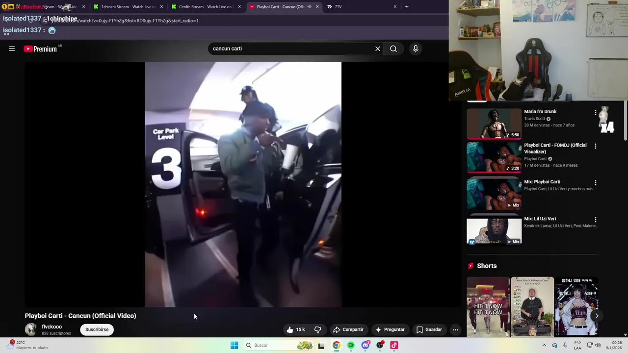Save the video with Guardar

click(x=429, y=329)
